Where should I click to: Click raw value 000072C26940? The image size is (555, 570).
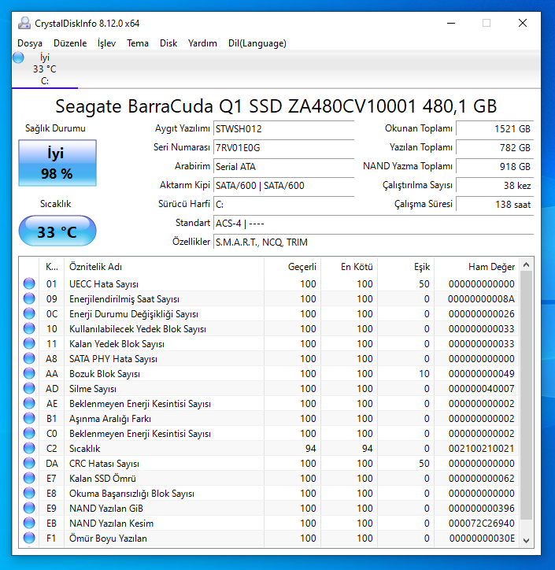coord(481,524)
